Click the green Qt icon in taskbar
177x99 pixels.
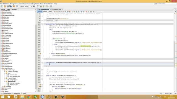coord(36,97)
